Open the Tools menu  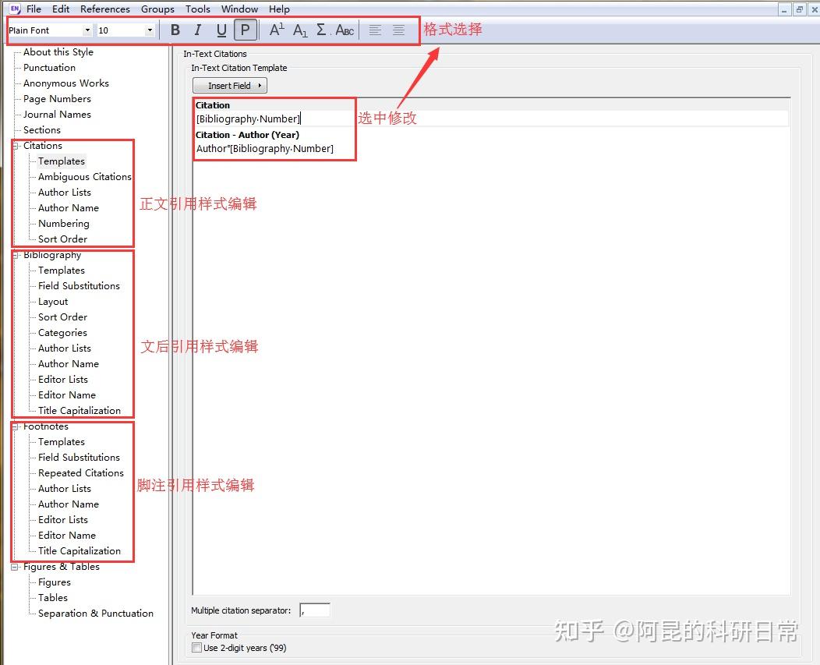pyautogui.click(x=197, y=9)
